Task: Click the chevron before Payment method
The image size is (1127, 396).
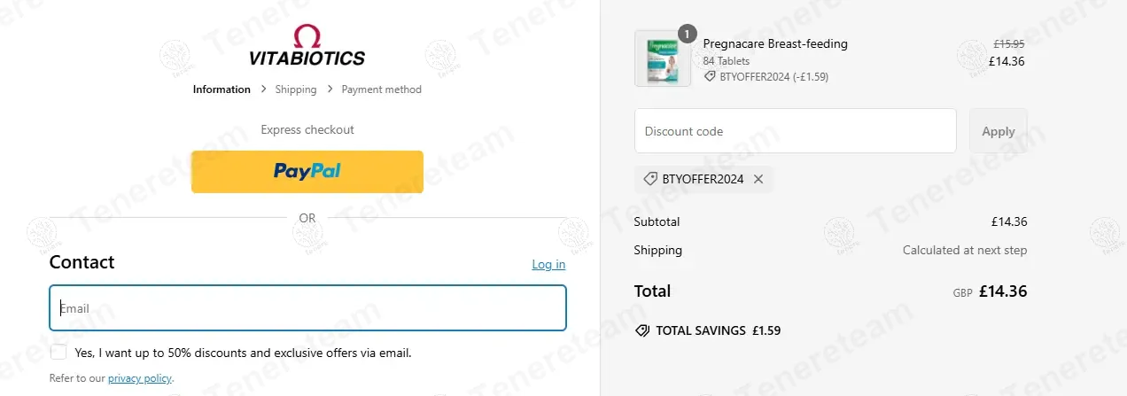Action: pyautogui.click(x=330, y=89)
